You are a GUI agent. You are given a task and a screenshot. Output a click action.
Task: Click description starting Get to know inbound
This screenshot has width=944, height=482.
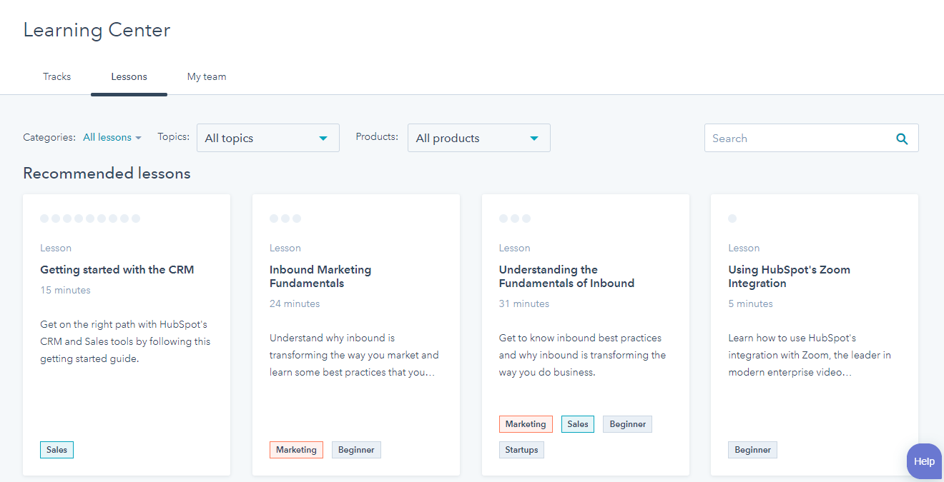582,355
